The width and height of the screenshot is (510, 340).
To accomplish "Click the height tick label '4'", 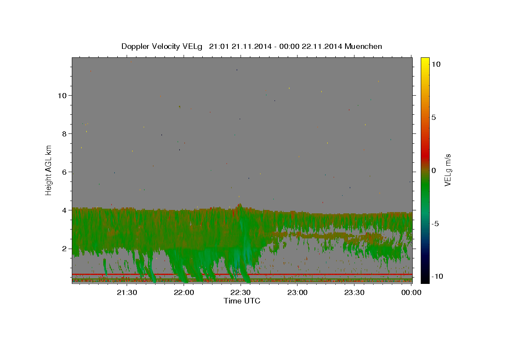I will (x=65, y=210).
